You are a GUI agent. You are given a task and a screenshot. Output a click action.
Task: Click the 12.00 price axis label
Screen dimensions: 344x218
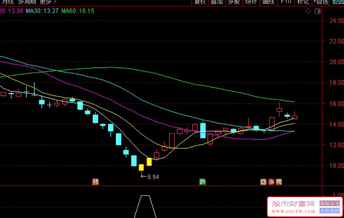pos(336,145)
